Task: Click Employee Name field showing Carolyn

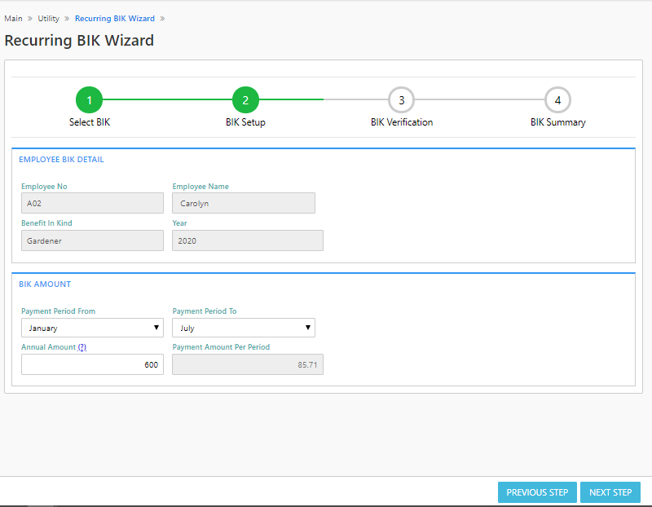Action: pyautogui.click(x=244, y=203)
